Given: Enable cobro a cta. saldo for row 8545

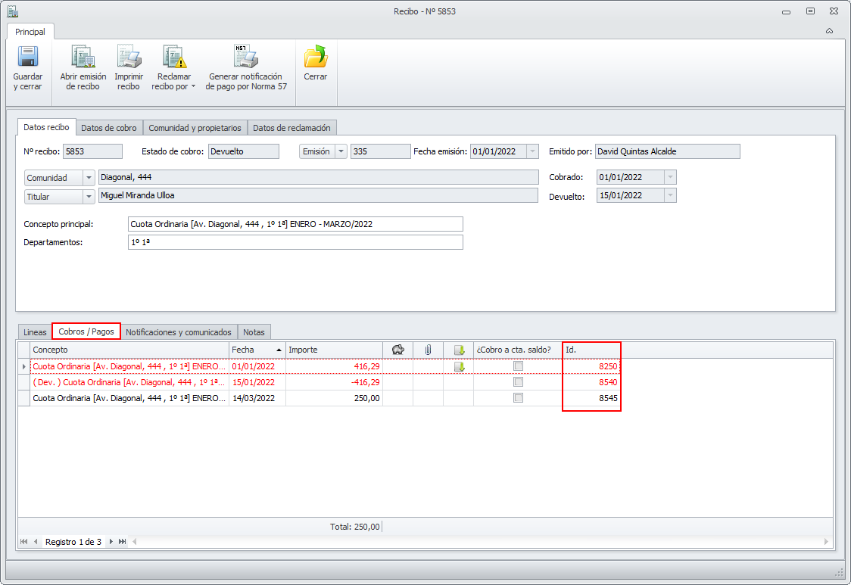Looking at the screenshot, I should [518, 398].
